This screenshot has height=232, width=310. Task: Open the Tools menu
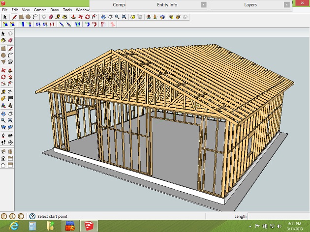pos(67,10)
